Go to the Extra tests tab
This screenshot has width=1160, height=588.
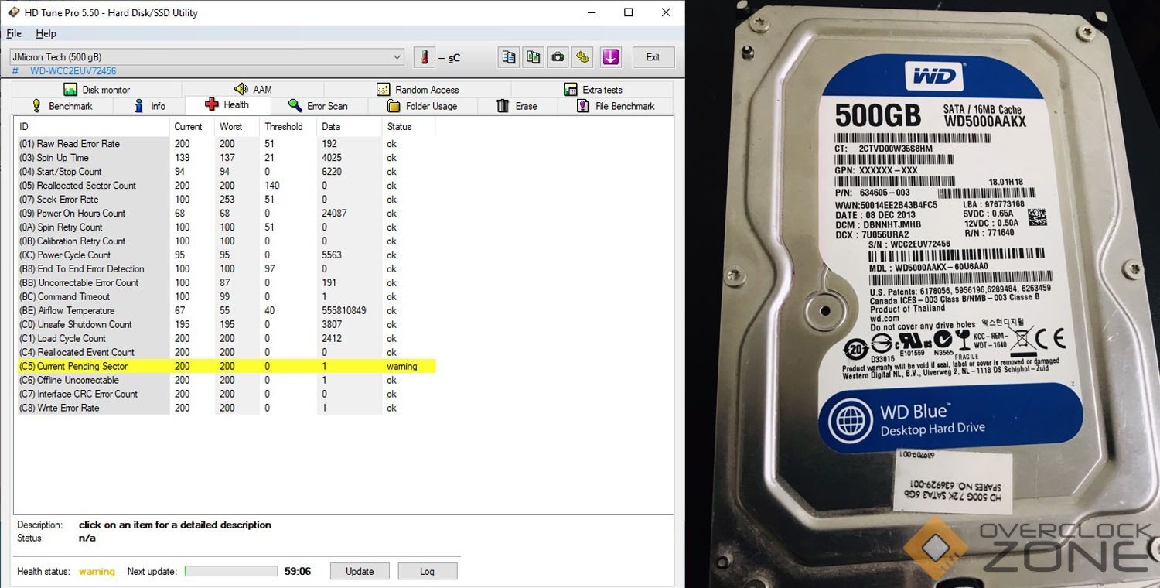592,90
